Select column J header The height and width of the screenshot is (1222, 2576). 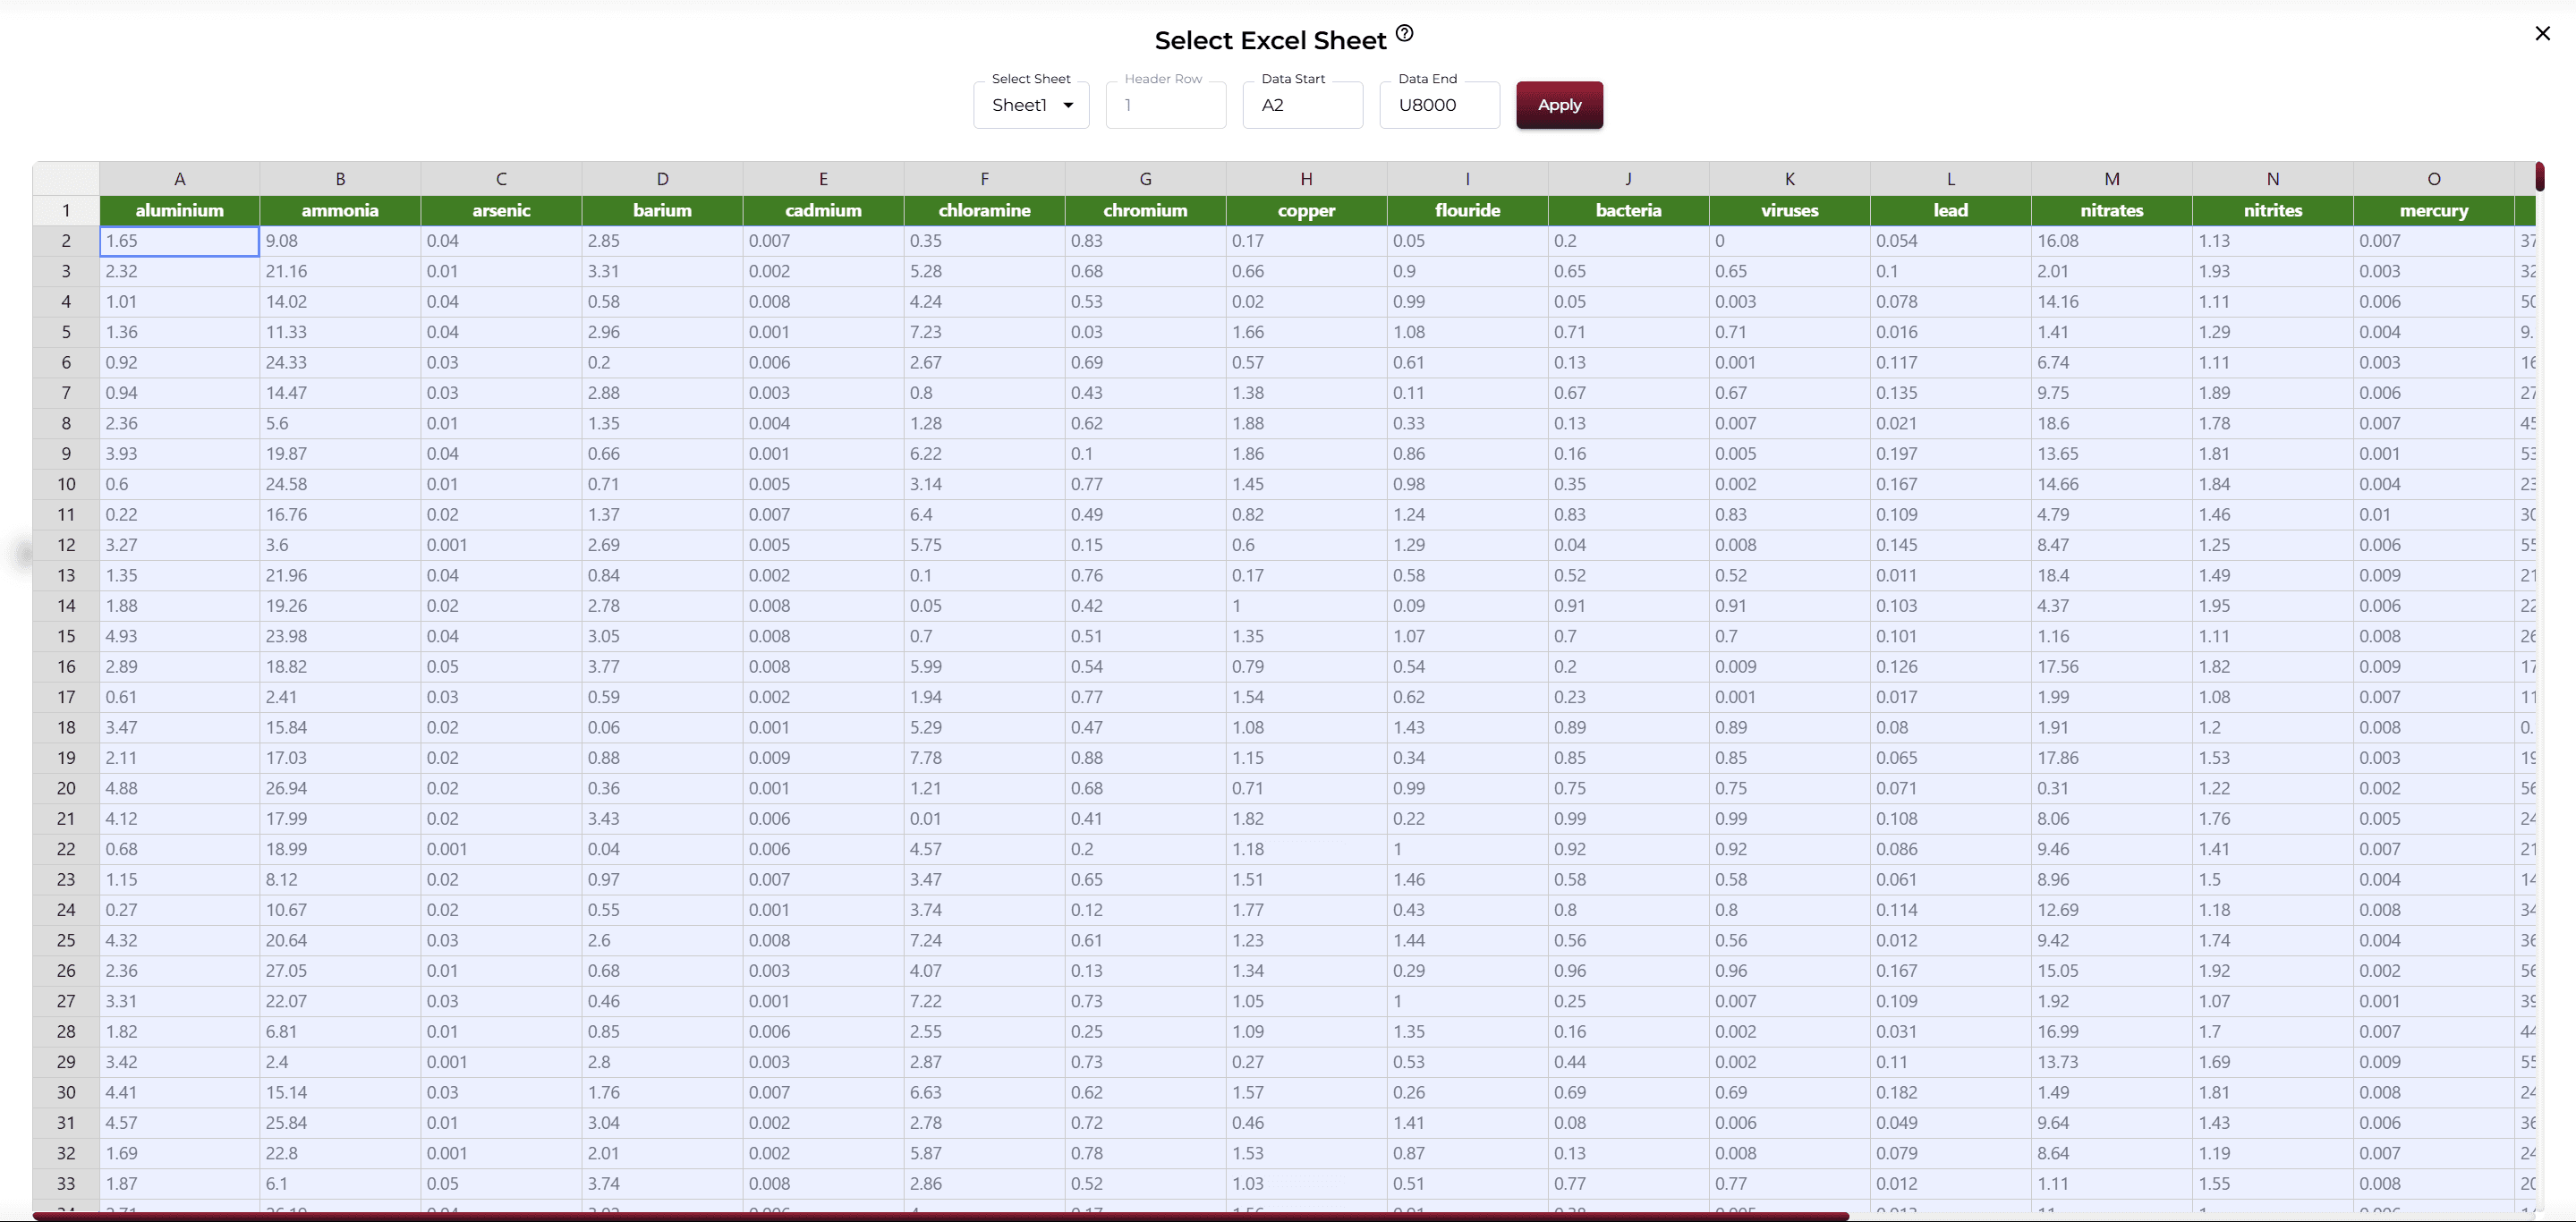(x=1629, y=179)
